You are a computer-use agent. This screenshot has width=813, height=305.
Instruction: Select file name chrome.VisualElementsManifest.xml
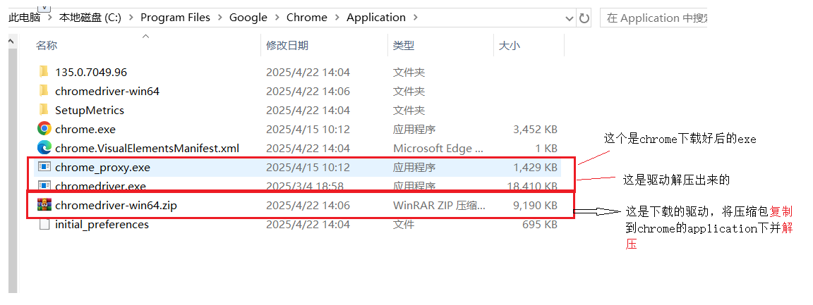click(x=147, y=148)
